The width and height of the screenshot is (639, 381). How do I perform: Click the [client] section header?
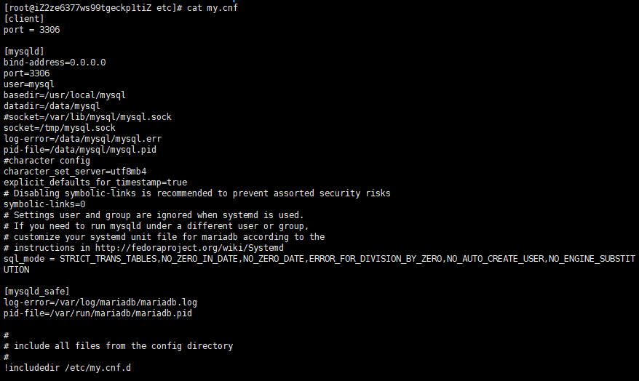point(24,18)
